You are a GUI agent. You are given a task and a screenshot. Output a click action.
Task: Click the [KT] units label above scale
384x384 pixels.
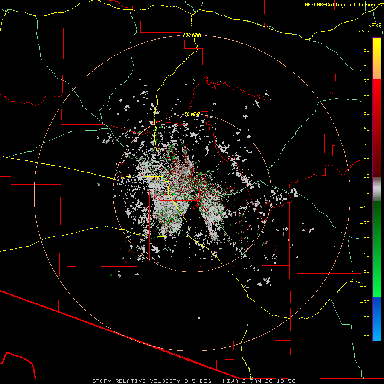pos(364,29)
